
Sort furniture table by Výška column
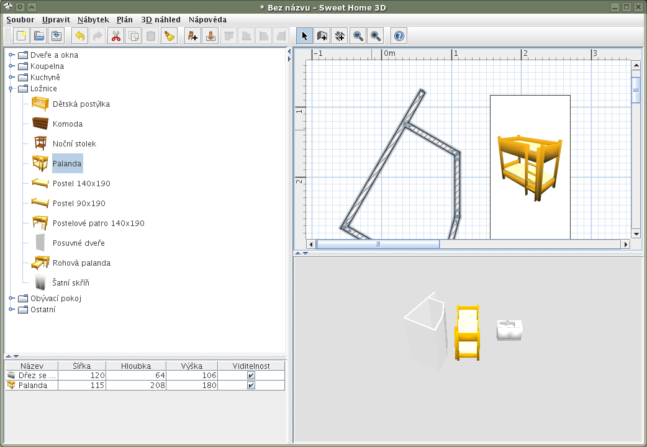[x=192, y=366]
